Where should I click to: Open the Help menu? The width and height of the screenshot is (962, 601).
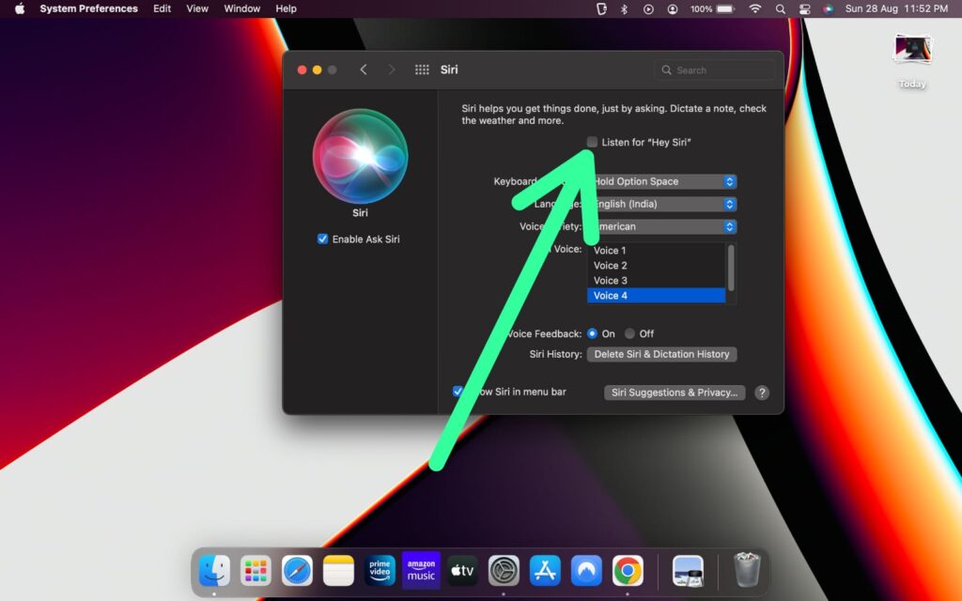point(286,8)
